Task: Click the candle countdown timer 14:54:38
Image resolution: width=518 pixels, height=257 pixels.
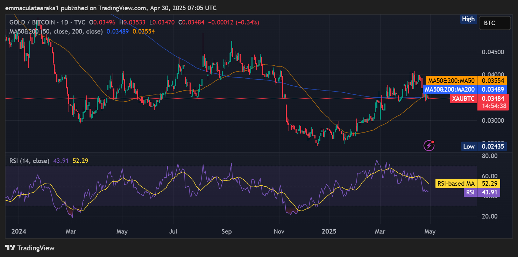Action: (493, 106)
